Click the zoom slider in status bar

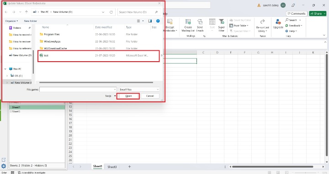point(306,173)
